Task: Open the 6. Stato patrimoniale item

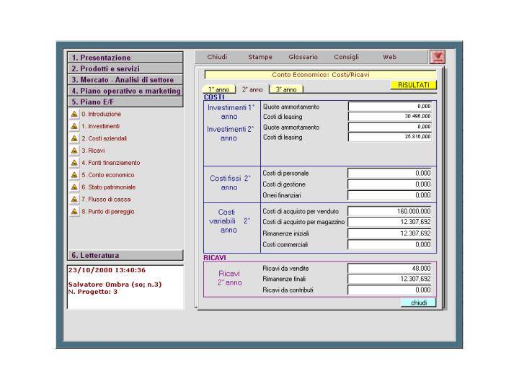Action: [x=109, y=187]
